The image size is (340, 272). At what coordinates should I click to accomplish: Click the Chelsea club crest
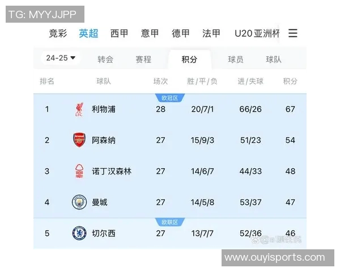[x=79, y=233]
